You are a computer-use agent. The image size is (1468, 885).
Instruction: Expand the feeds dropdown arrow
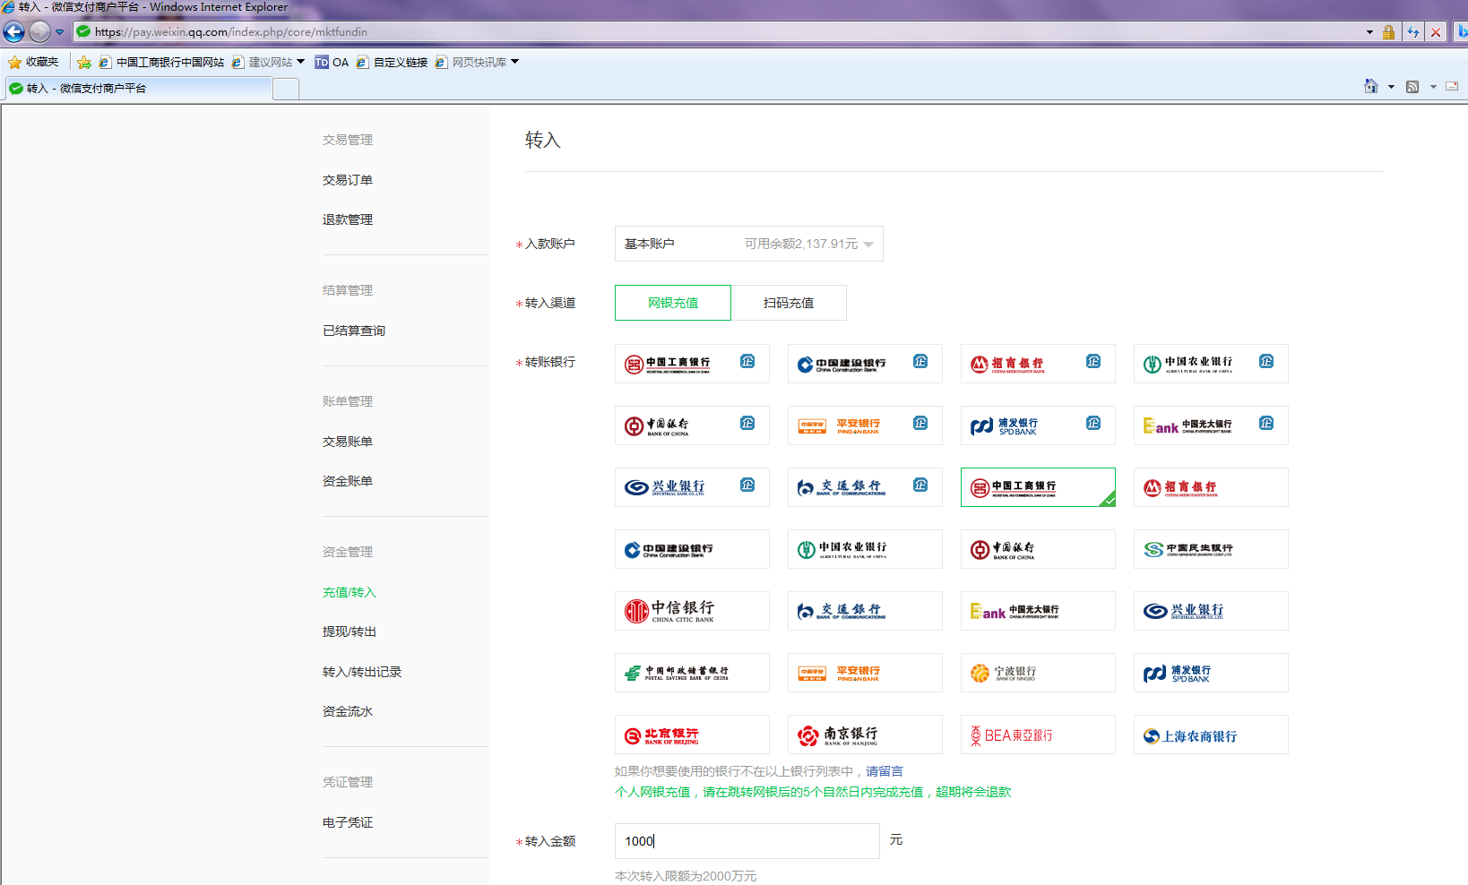coord(1433,87)
